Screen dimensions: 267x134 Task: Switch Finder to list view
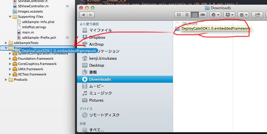(187, 15)
